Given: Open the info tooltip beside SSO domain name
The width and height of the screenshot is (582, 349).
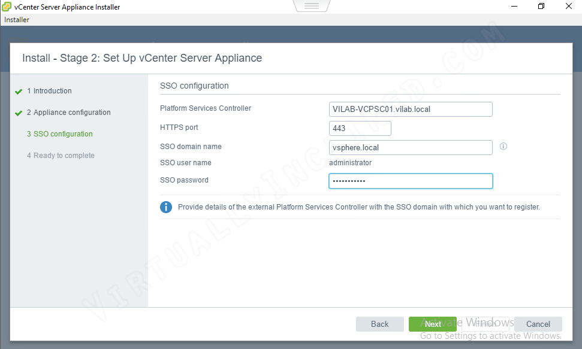Looking at the screenshot, I should point(503,146).
